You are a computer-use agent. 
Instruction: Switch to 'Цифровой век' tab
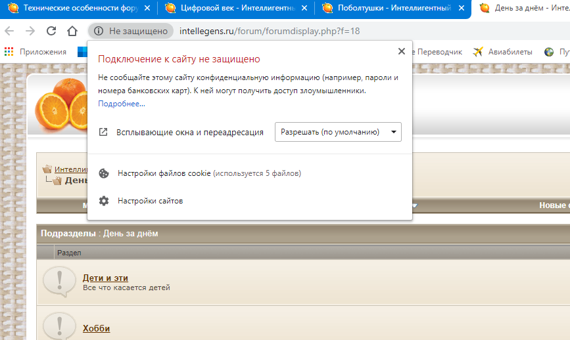(x=235, y=9)
